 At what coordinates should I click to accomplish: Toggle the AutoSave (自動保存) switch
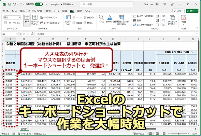pos(39,4)
